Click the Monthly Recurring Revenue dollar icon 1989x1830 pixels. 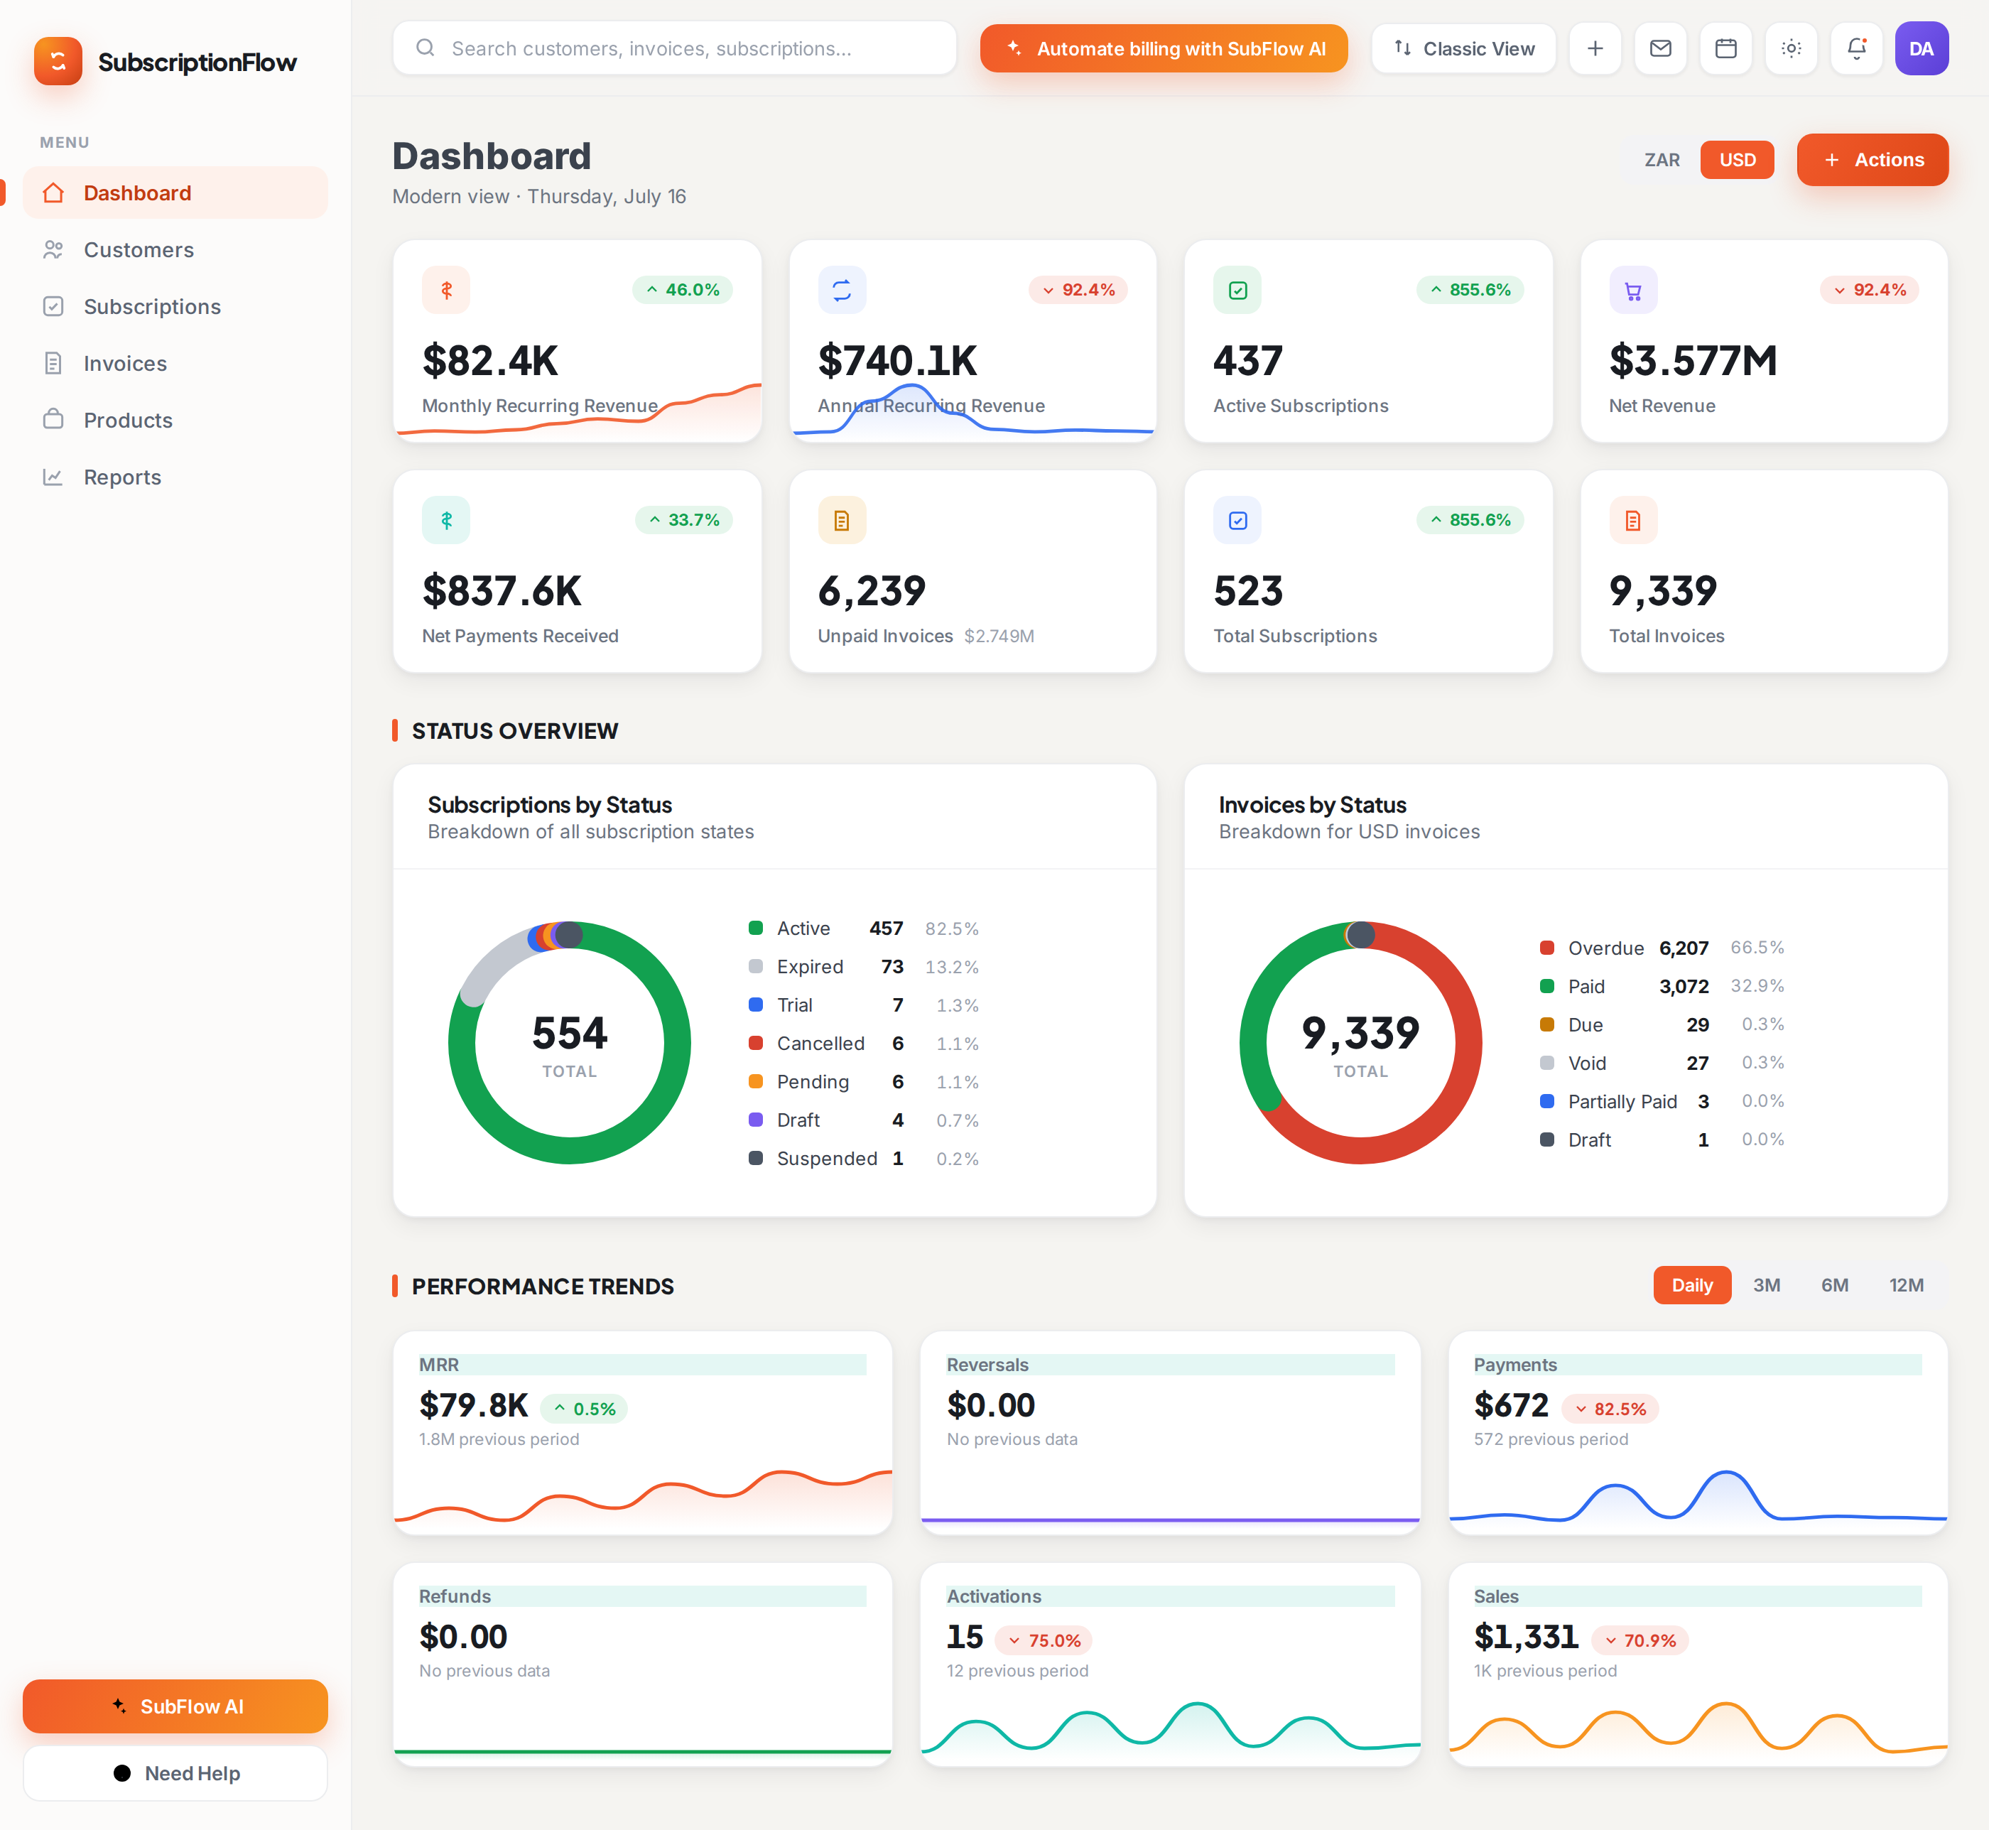[x=447, y=290]
